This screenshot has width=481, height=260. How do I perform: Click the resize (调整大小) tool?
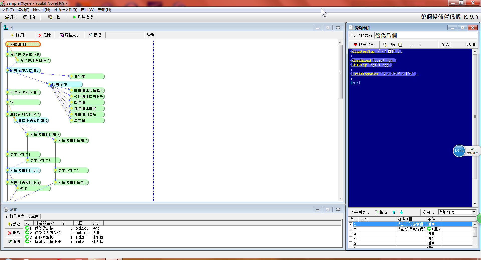click(x=70, y=35)
